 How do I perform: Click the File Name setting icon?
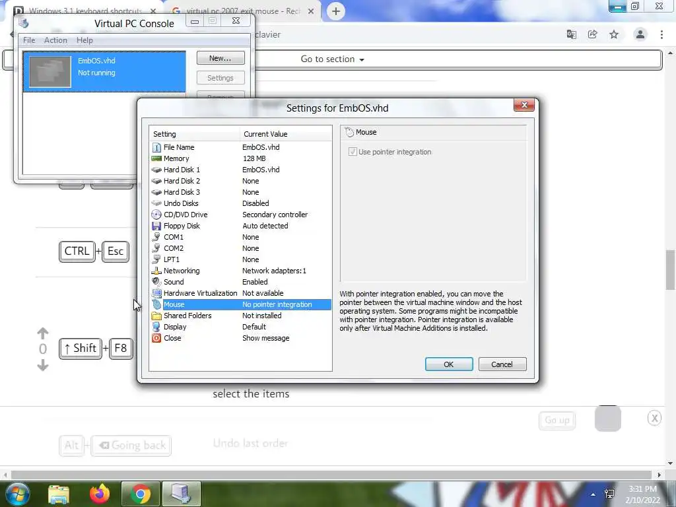tap(156, 147)
